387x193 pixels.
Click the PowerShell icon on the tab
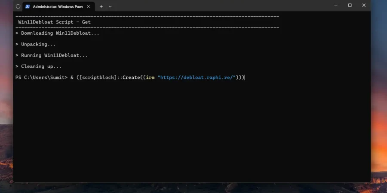(x=28, y=6)
